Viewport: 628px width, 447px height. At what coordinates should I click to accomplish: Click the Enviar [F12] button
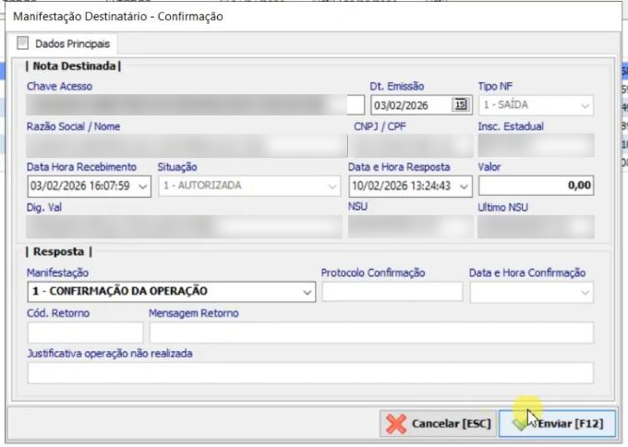tap(557, 424)
